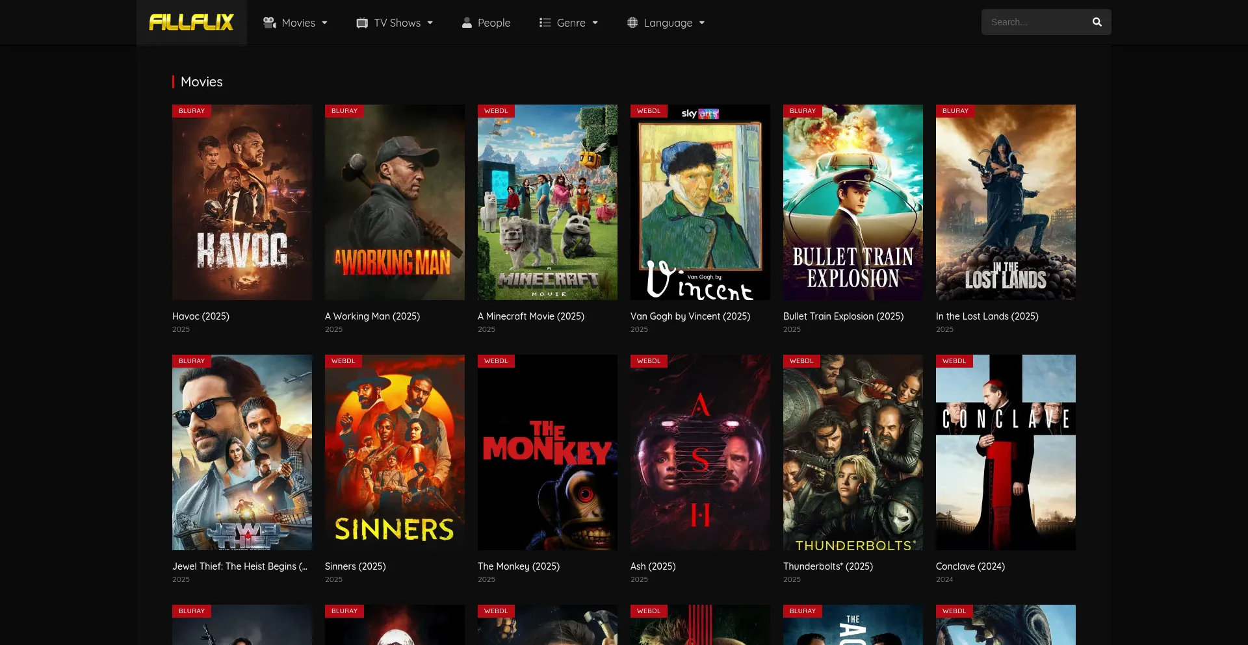This screenshot has width=1248, height=645.
Task: Open the A Working Man poster
Action: tap(395, 202)
